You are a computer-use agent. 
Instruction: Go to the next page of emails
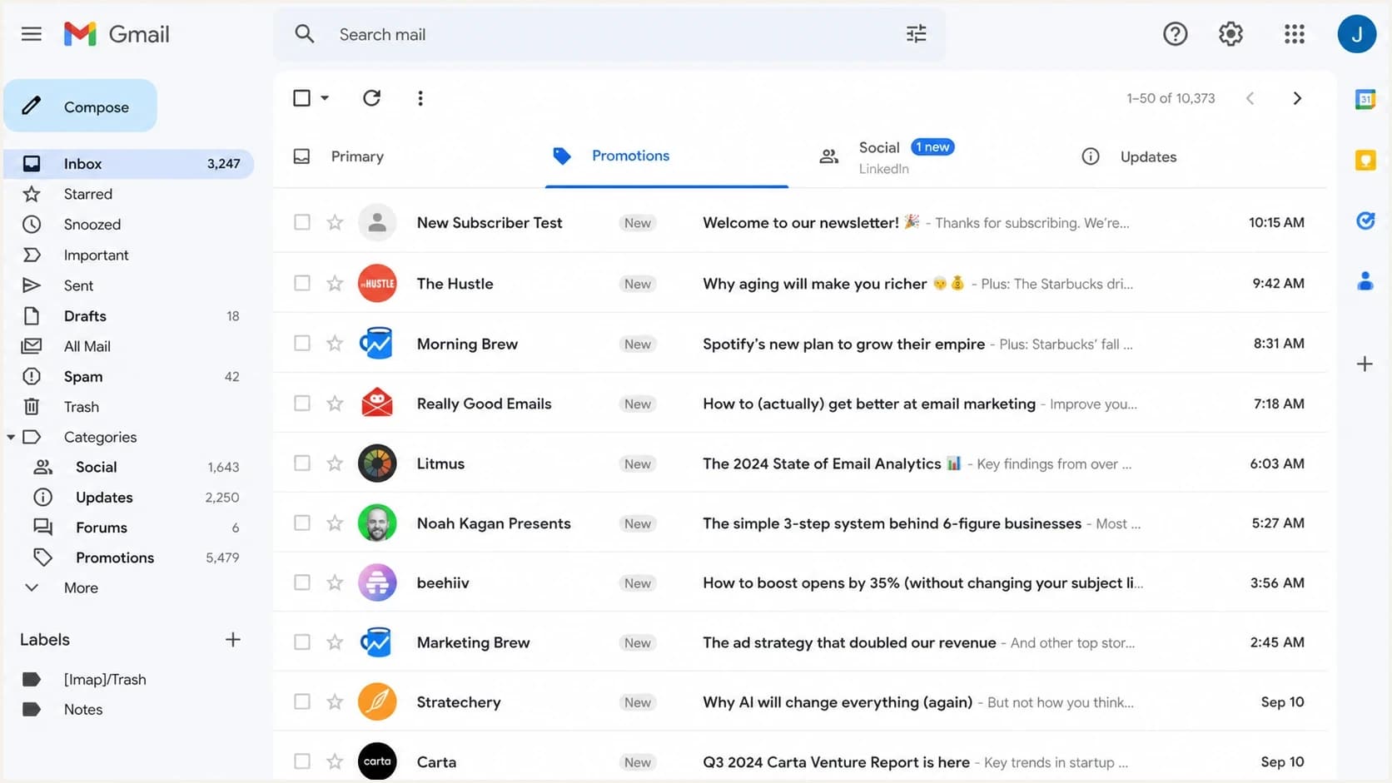[x=1296, y=98]
